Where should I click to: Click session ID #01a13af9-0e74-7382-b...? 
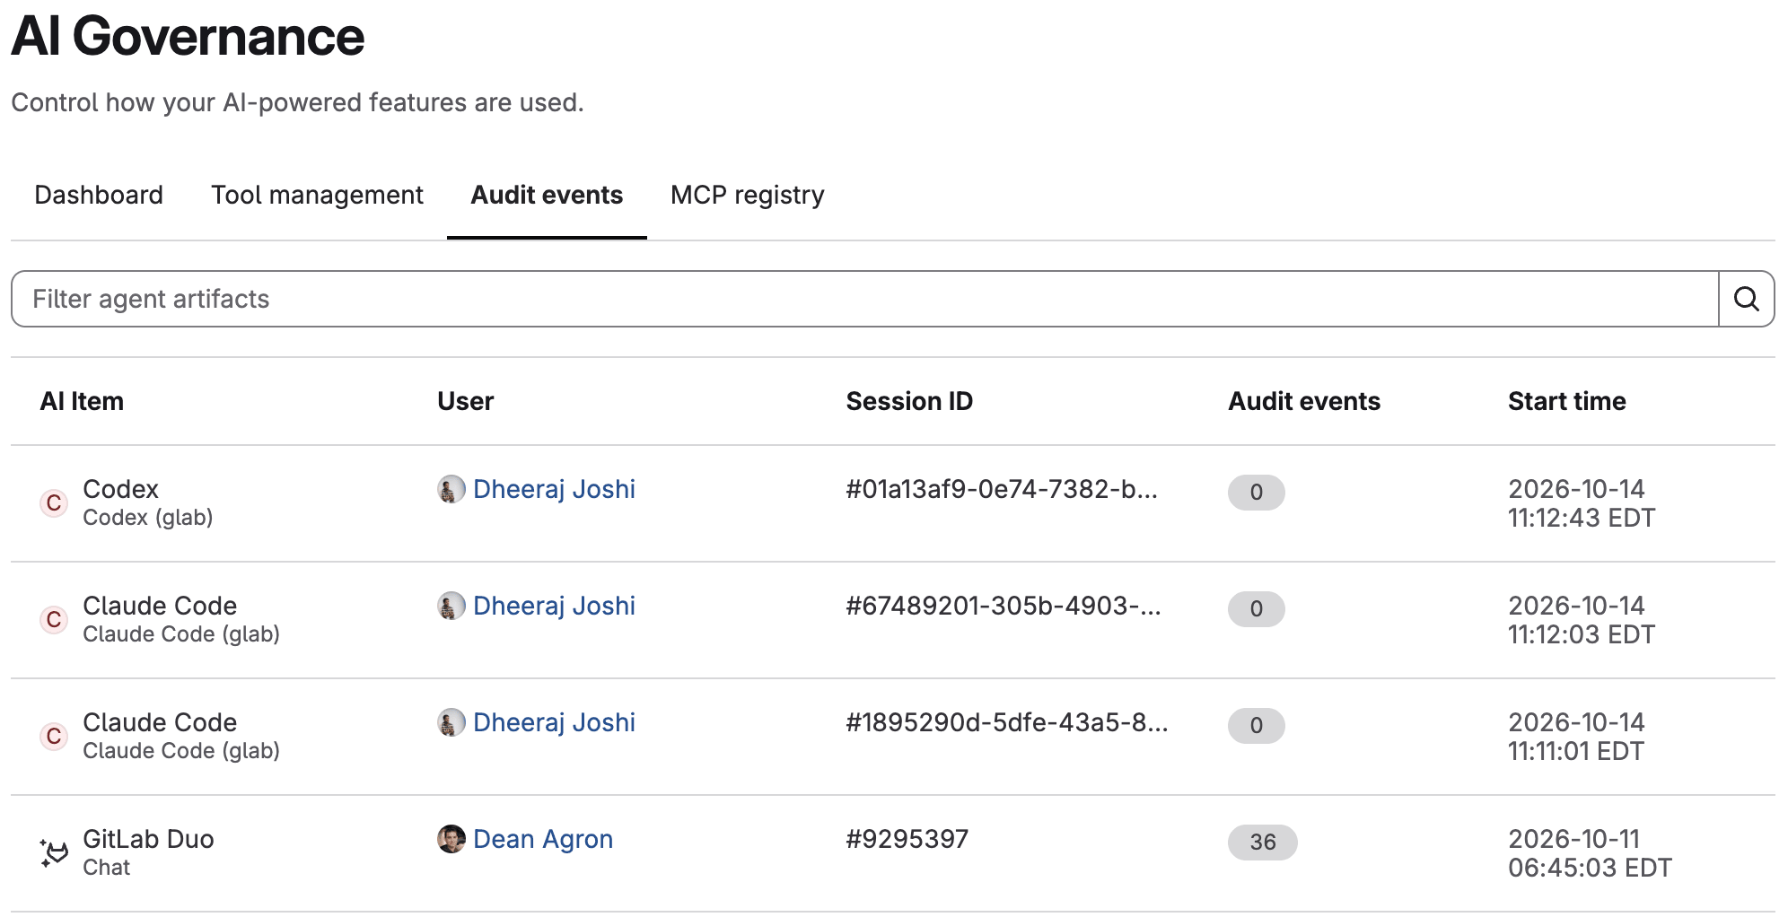(x=1002, y=489)
